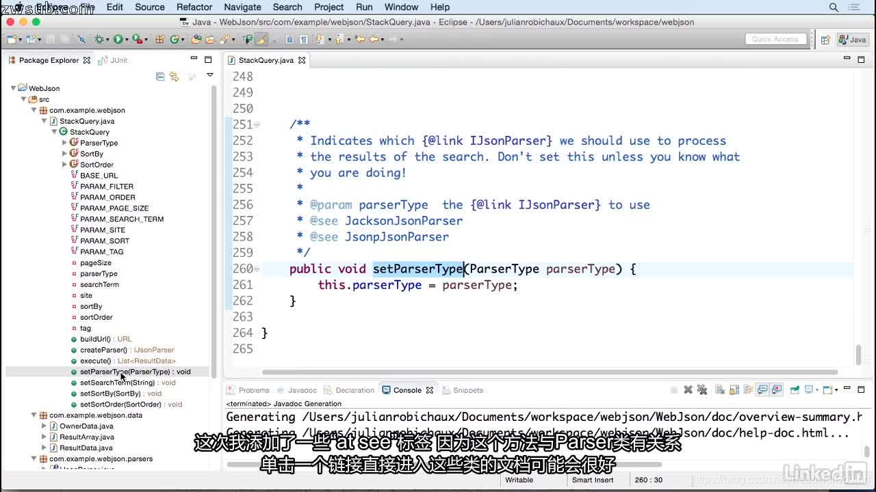The width and height of the screenshot is (876, 492).
Task: Click Remove All Terminated Launches icon
Action: tap(702, 390)
